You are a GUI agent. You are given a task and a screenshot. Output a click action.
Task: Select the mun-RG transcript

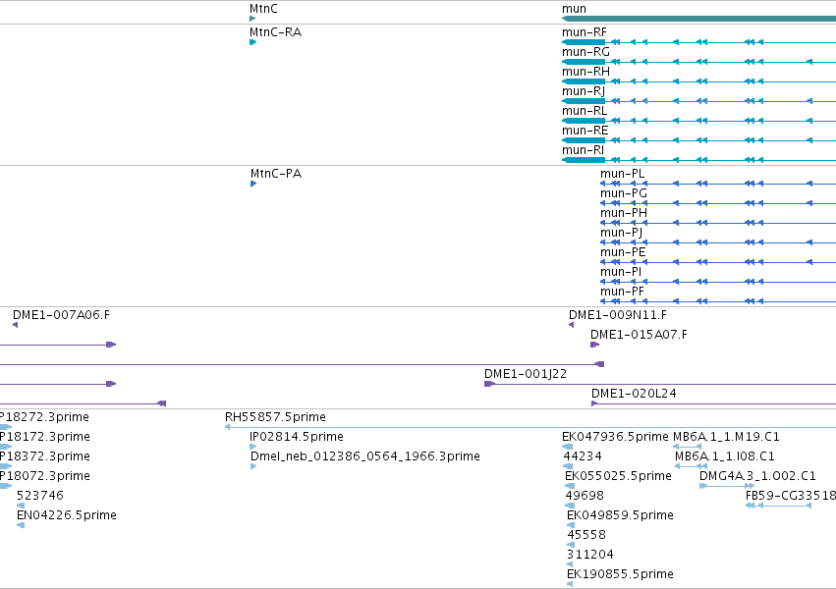click(x=699, y=62)
